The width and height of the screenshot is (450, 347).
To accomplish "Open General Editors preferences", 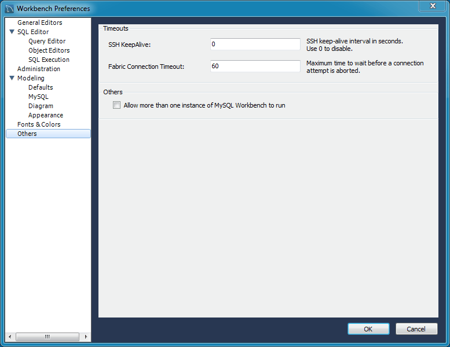I will [39, 23].
